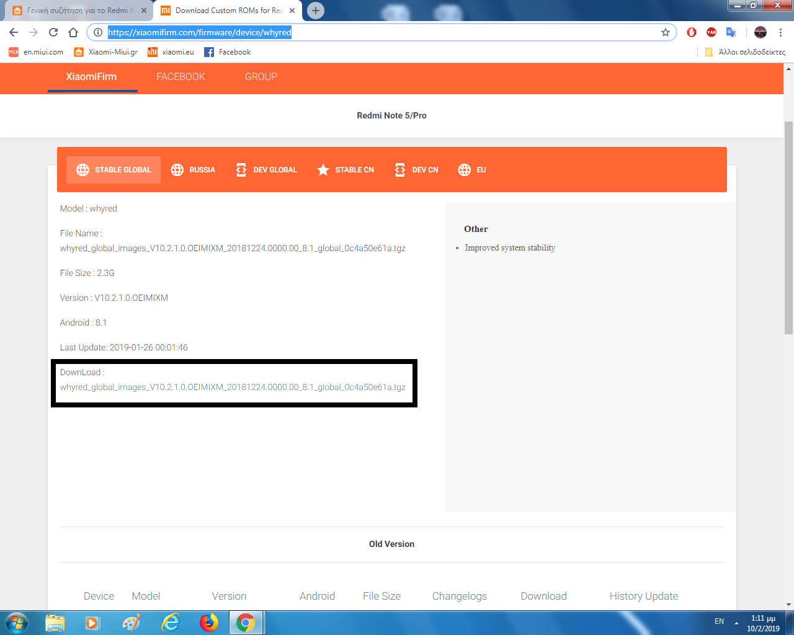Open the other bookmarks folder
Screen dimensions: 794x635
(745, 52)
